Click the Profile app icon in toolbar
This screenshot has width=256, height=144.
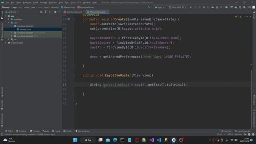(212, 7)
